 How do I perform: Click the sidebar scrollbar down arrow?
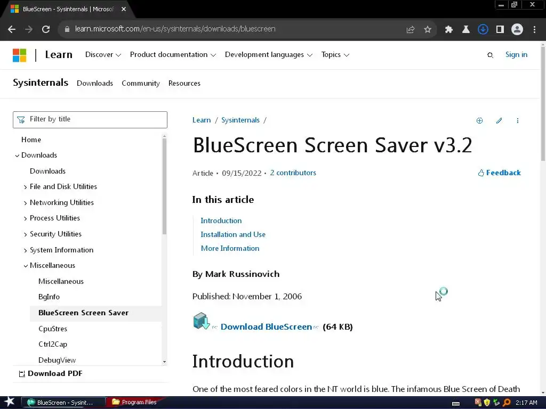pos(164,362)
